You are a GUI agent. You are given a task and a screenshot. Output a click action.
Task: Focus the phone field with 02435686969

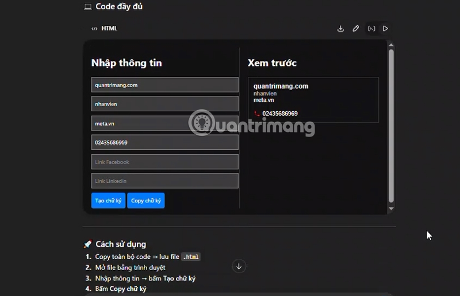[x=164, y=142]
